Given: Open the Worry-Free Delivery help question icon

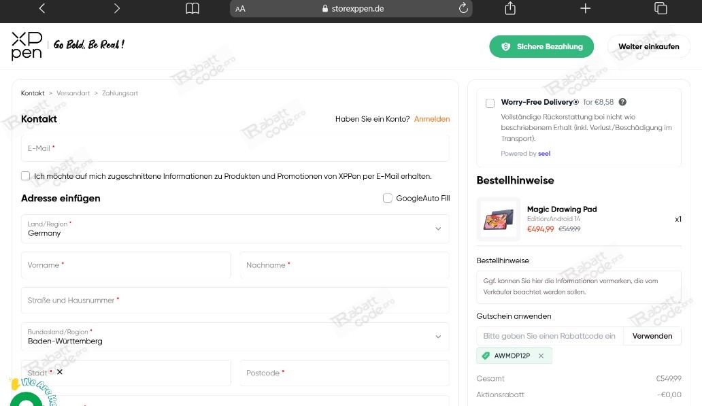Looking at the screenshot, I should (x=622, y=102).
